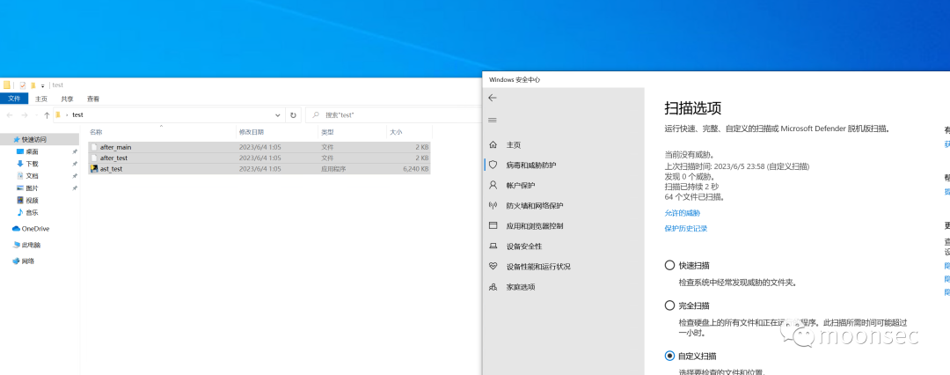Click the wireless icon for 防火墙和网络保护
Screen dimensions: 950x375
click(493, 205)
